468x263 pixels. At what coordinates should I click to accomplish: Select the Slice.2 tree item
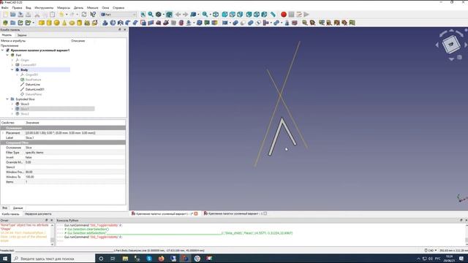pyautogui.click(x=24, y=114)
